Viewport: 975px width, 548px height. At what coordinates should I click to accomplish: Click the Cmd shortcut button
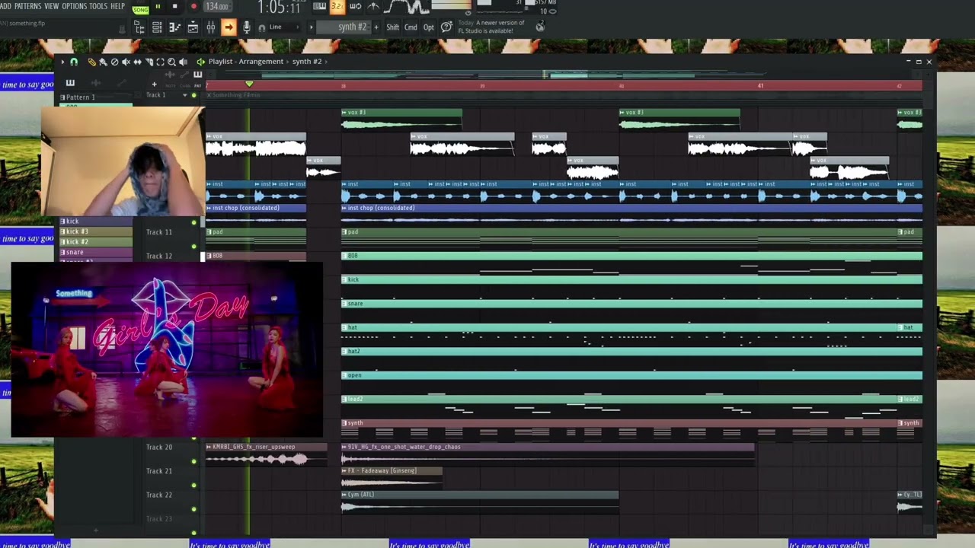411,27
